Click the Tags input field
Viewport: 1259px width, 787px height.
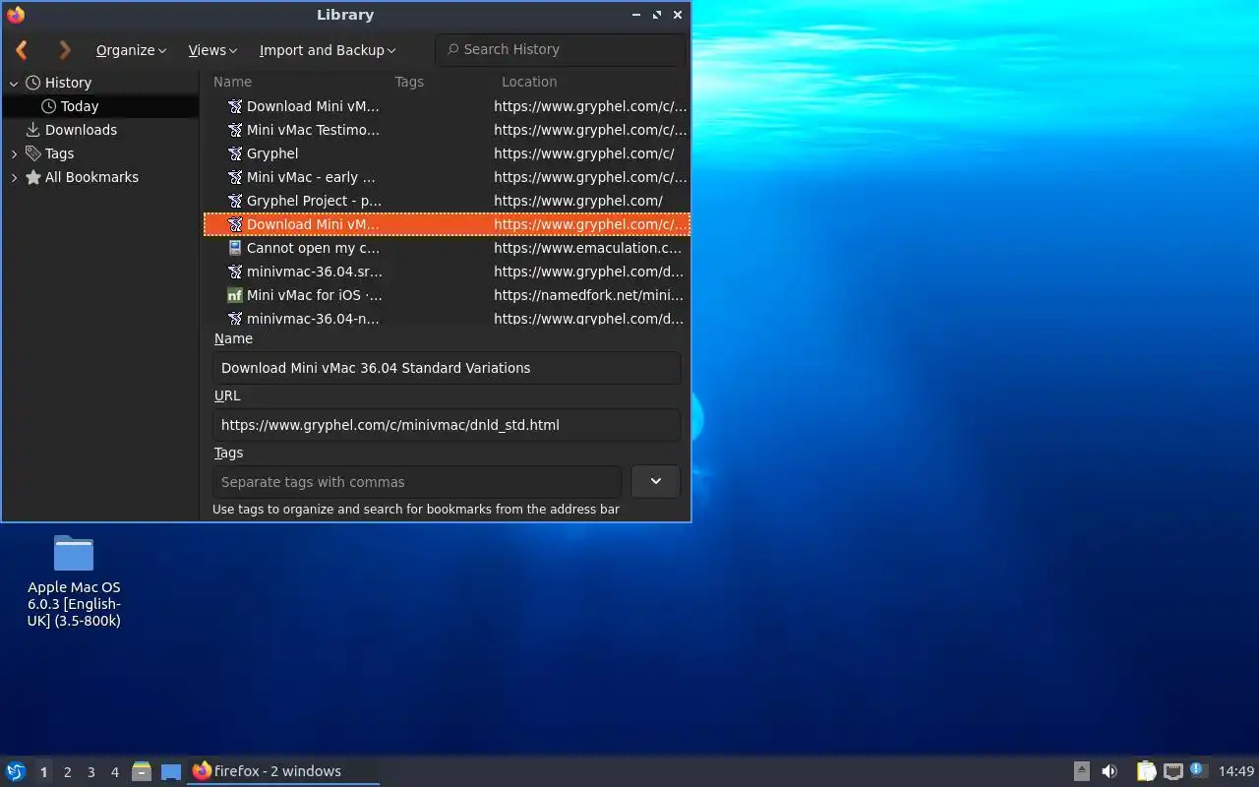pos(417,482)
